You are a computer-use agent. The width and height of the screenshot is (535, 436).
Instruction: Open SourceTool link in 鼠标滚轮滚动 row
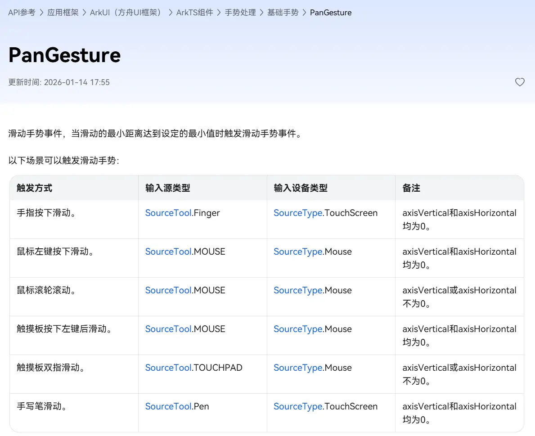pos(168,290)
